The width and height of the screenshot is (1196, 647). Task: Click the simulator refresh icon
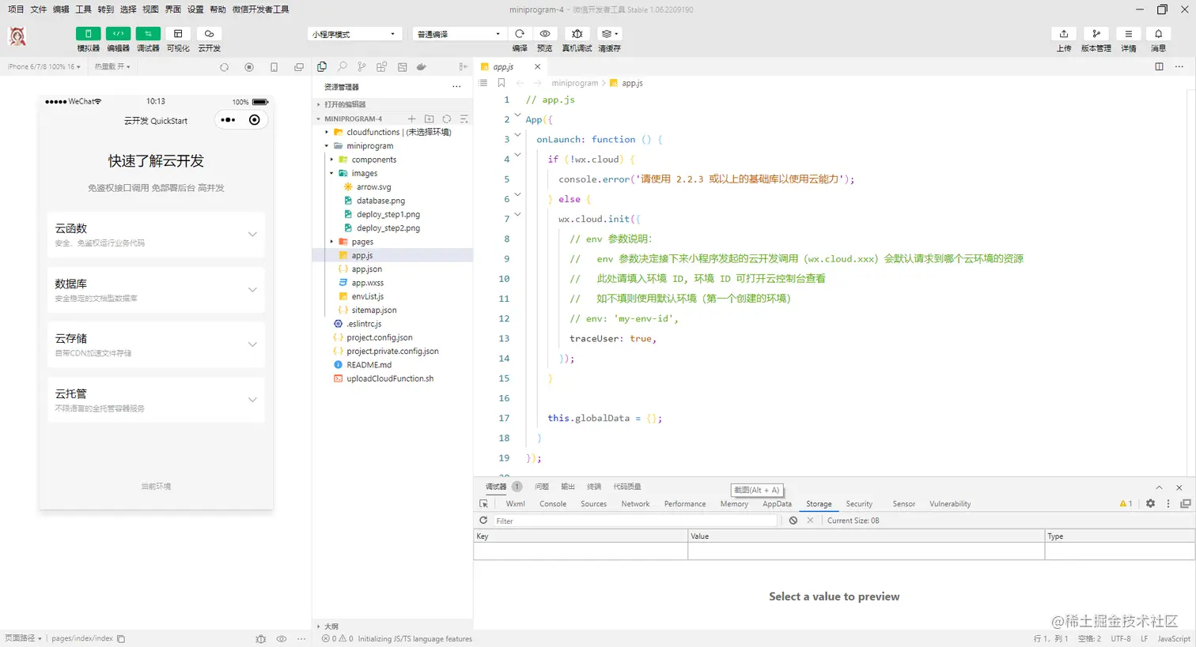(x=224, y=67)
